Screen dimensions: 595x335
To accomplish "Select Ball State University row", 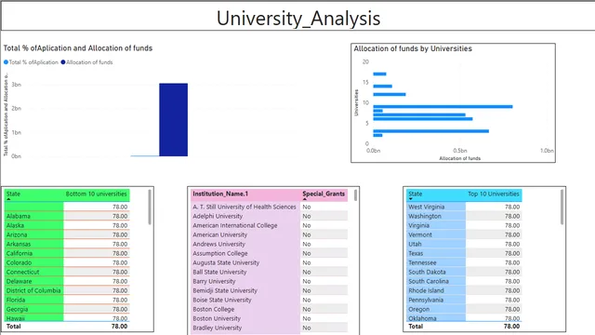I will [x=270, y=272].
